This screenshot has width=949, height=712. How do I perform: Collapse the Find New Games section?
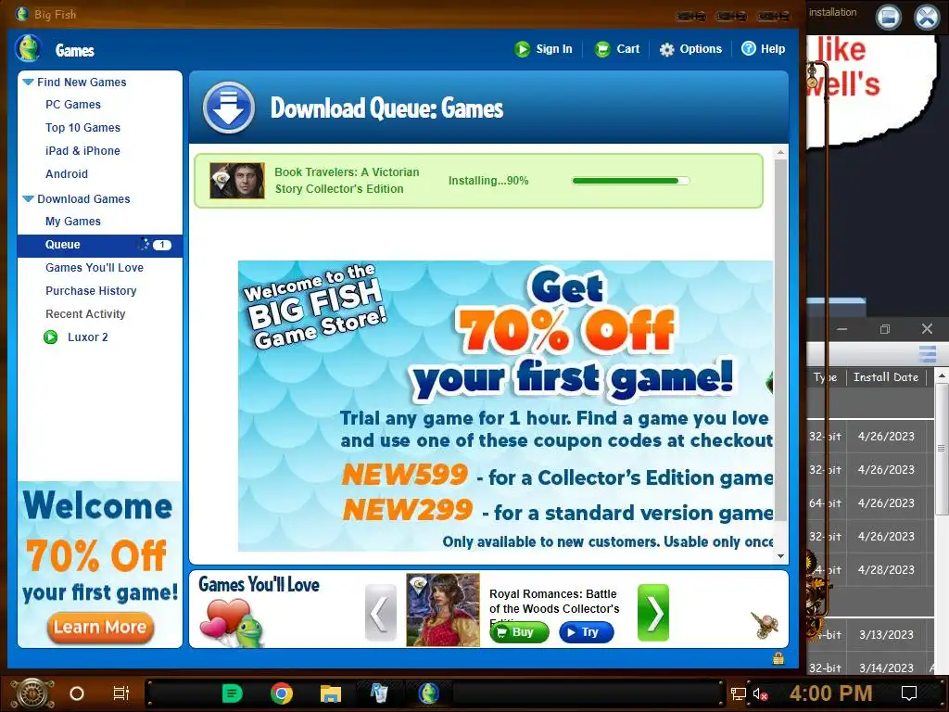pos(28,82)
